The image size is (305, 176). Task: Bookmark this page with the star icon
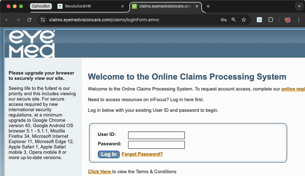coord(244,20)
